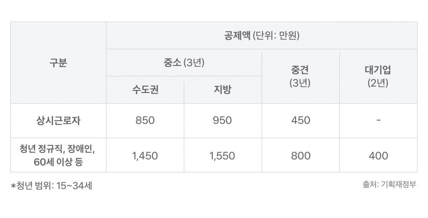Select the 800 value cell

tap(301, 156)
